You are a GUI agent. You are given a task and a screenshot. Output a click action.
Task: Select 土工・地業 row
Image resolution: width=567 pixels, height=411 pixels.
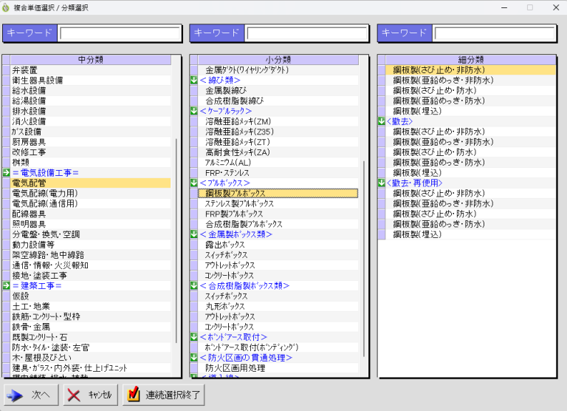click(x=90, y=306)
